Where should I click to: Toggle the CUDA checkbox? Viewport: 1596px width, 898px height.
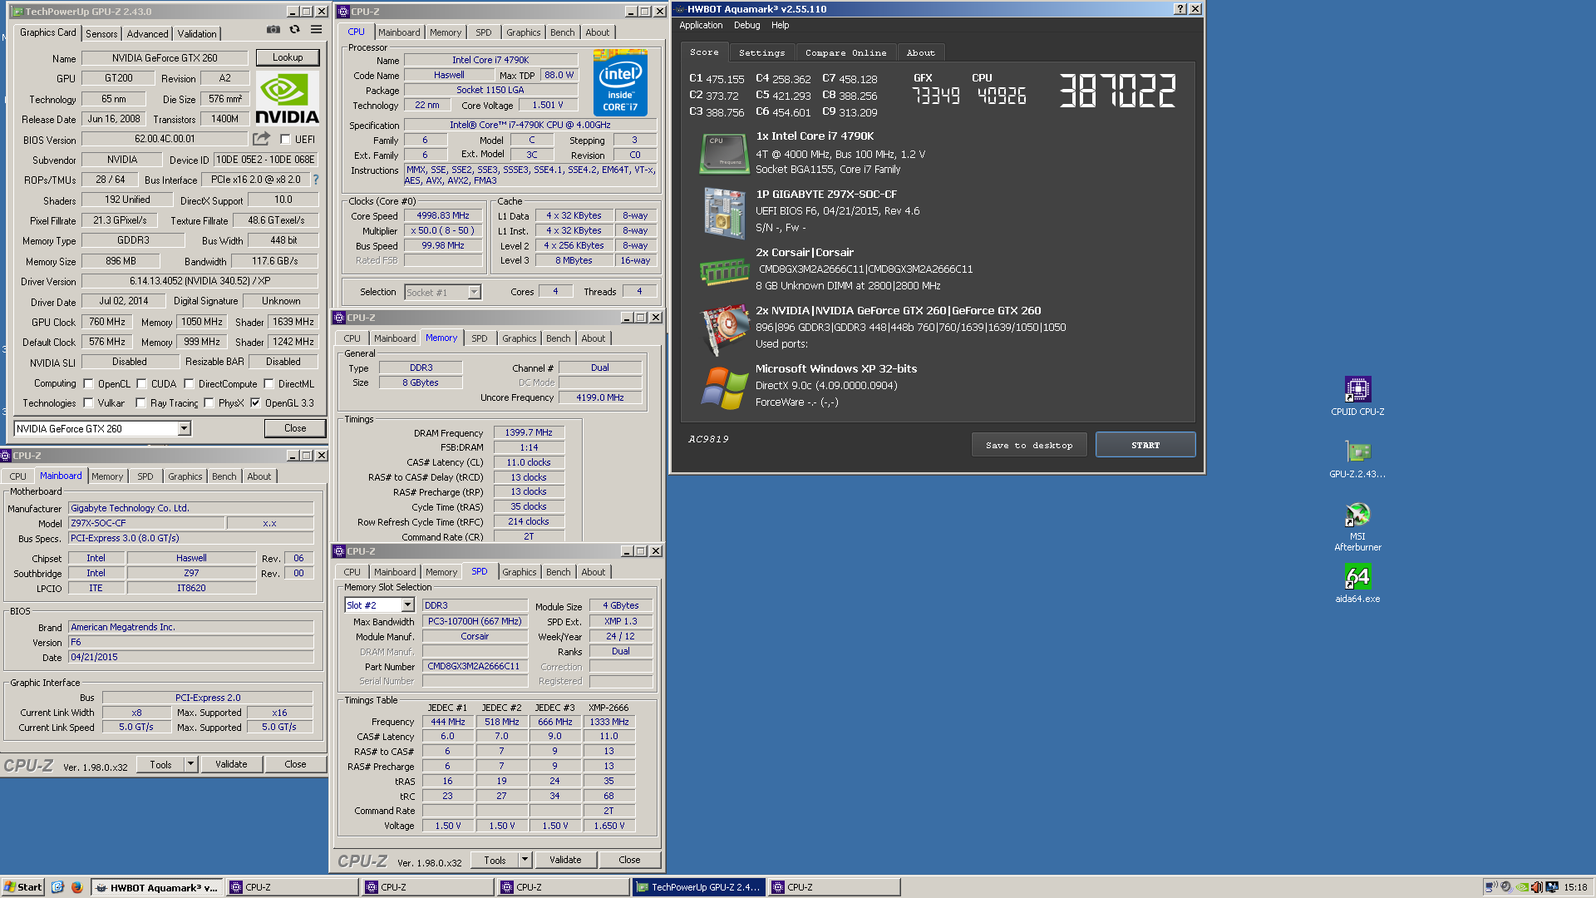pyautogui.click(x=141, y=384)
